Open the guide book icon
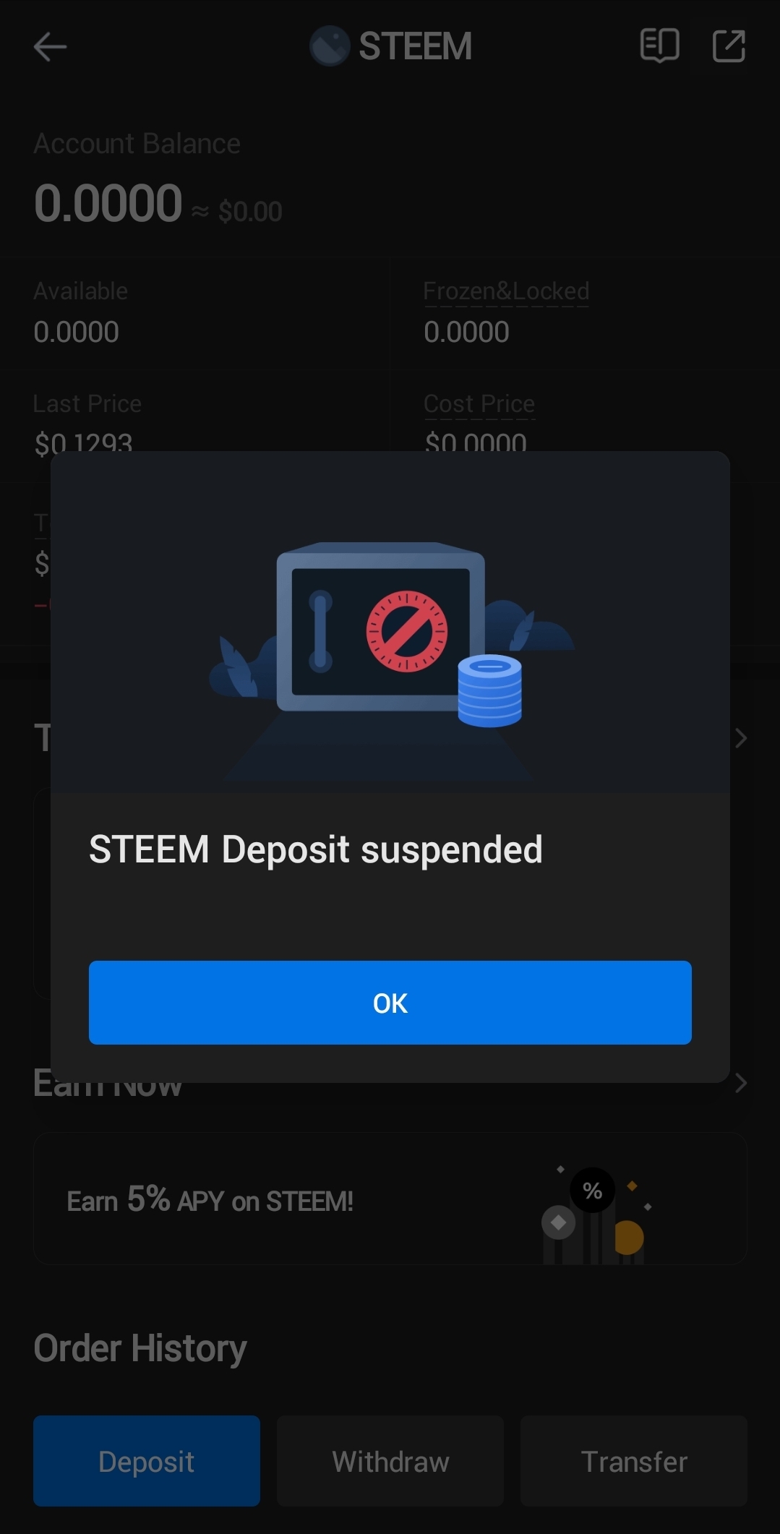The height and width of the screenshot is (1534, 780). [x=659, y=46]
